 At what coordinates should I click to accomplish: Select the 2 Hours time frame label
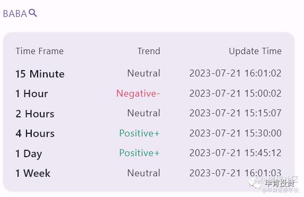tap(35, 114)
